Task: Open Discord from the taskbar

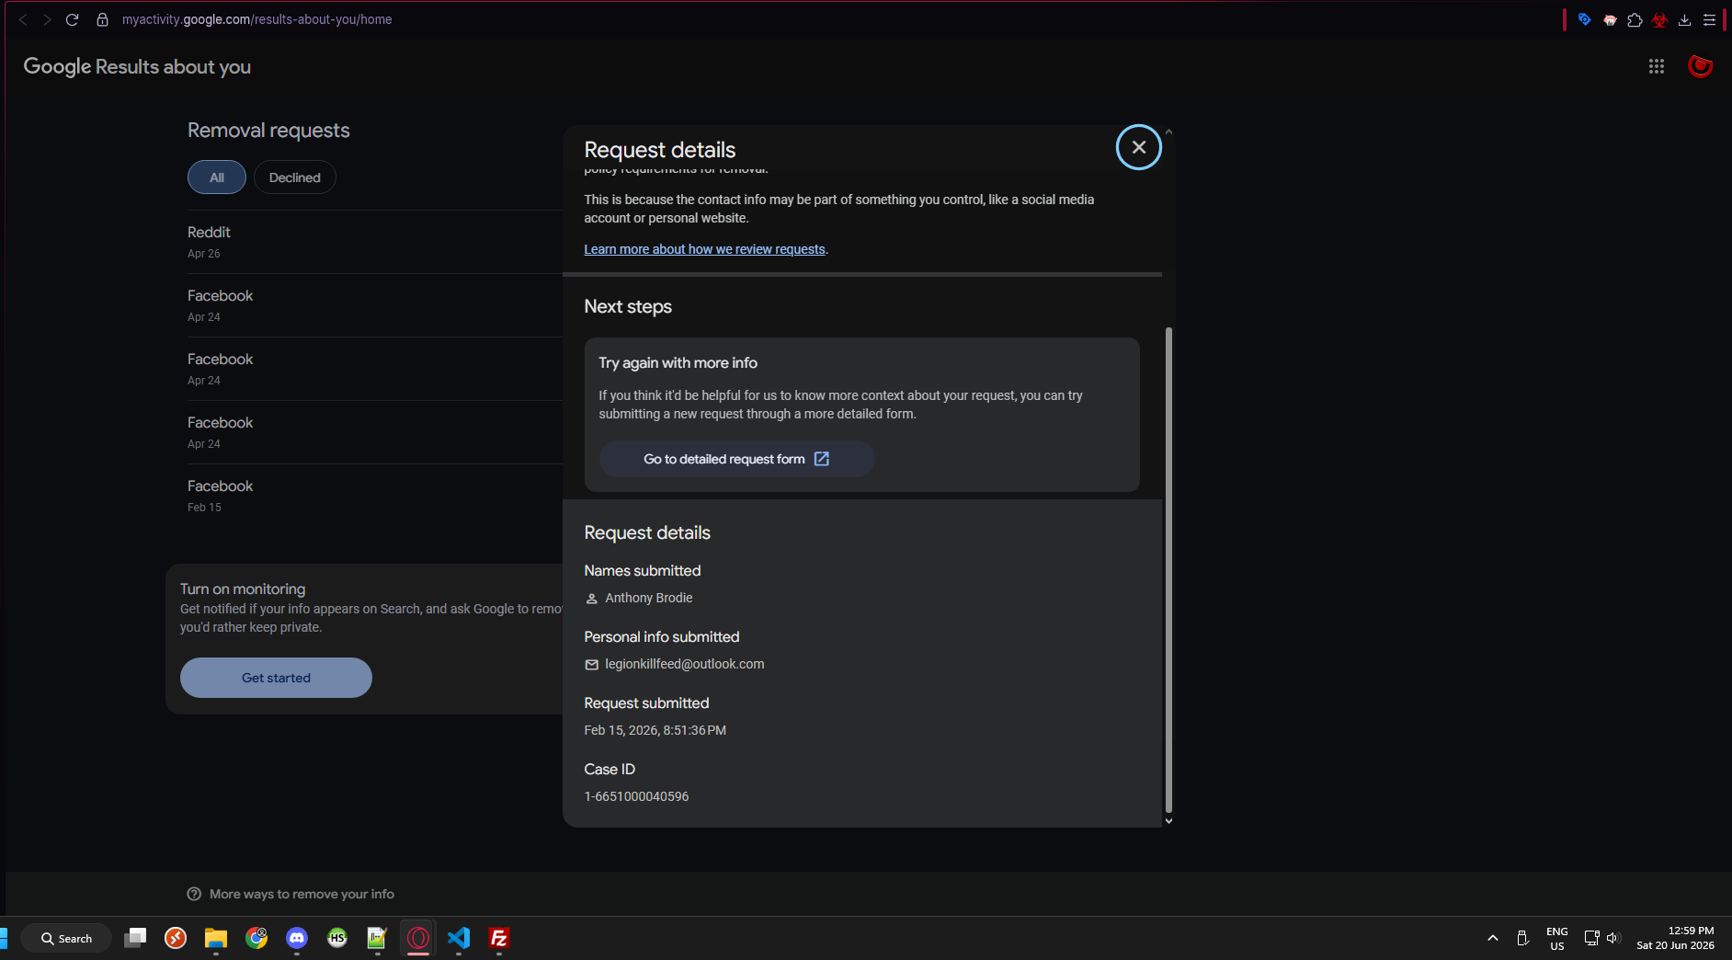Action: 297,938
